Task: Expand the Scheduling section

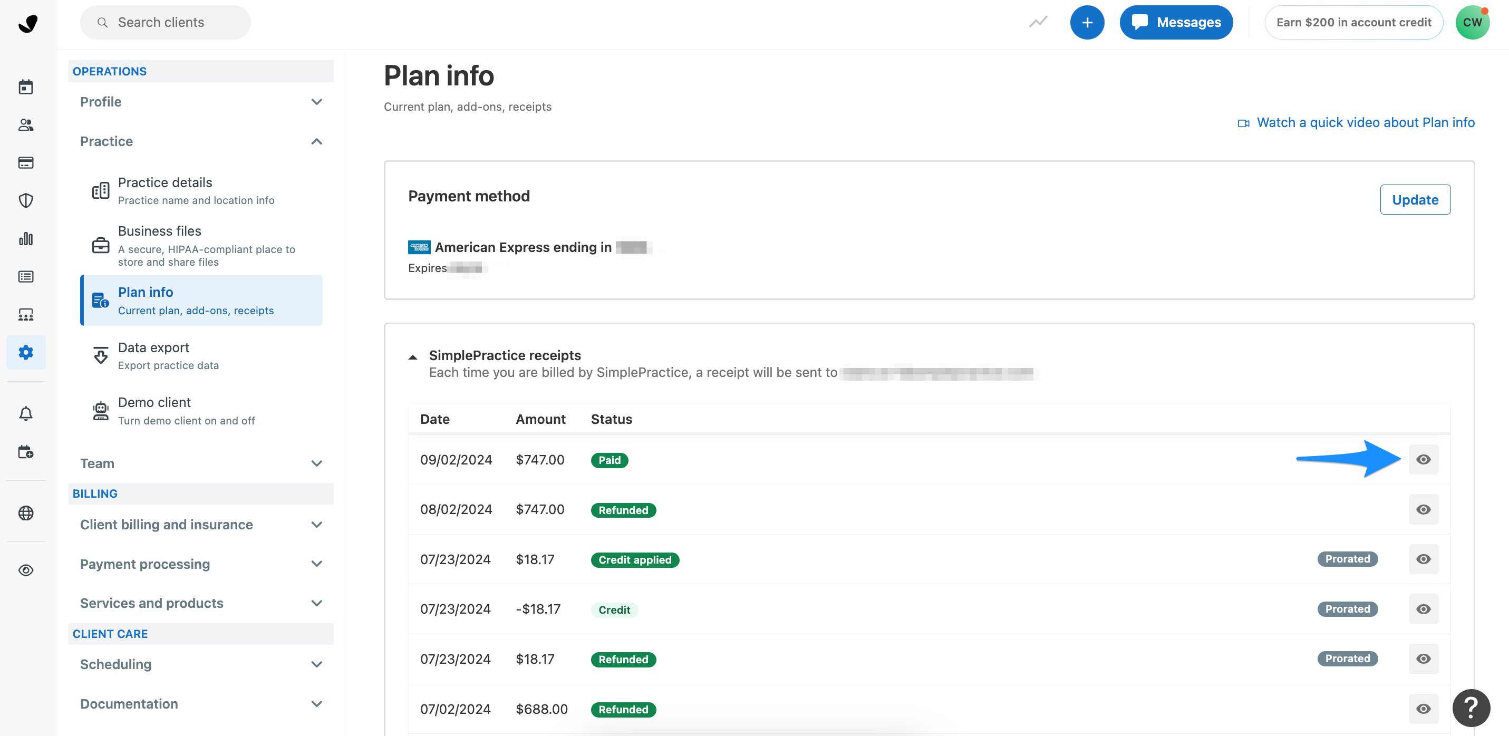Action: 201,664
